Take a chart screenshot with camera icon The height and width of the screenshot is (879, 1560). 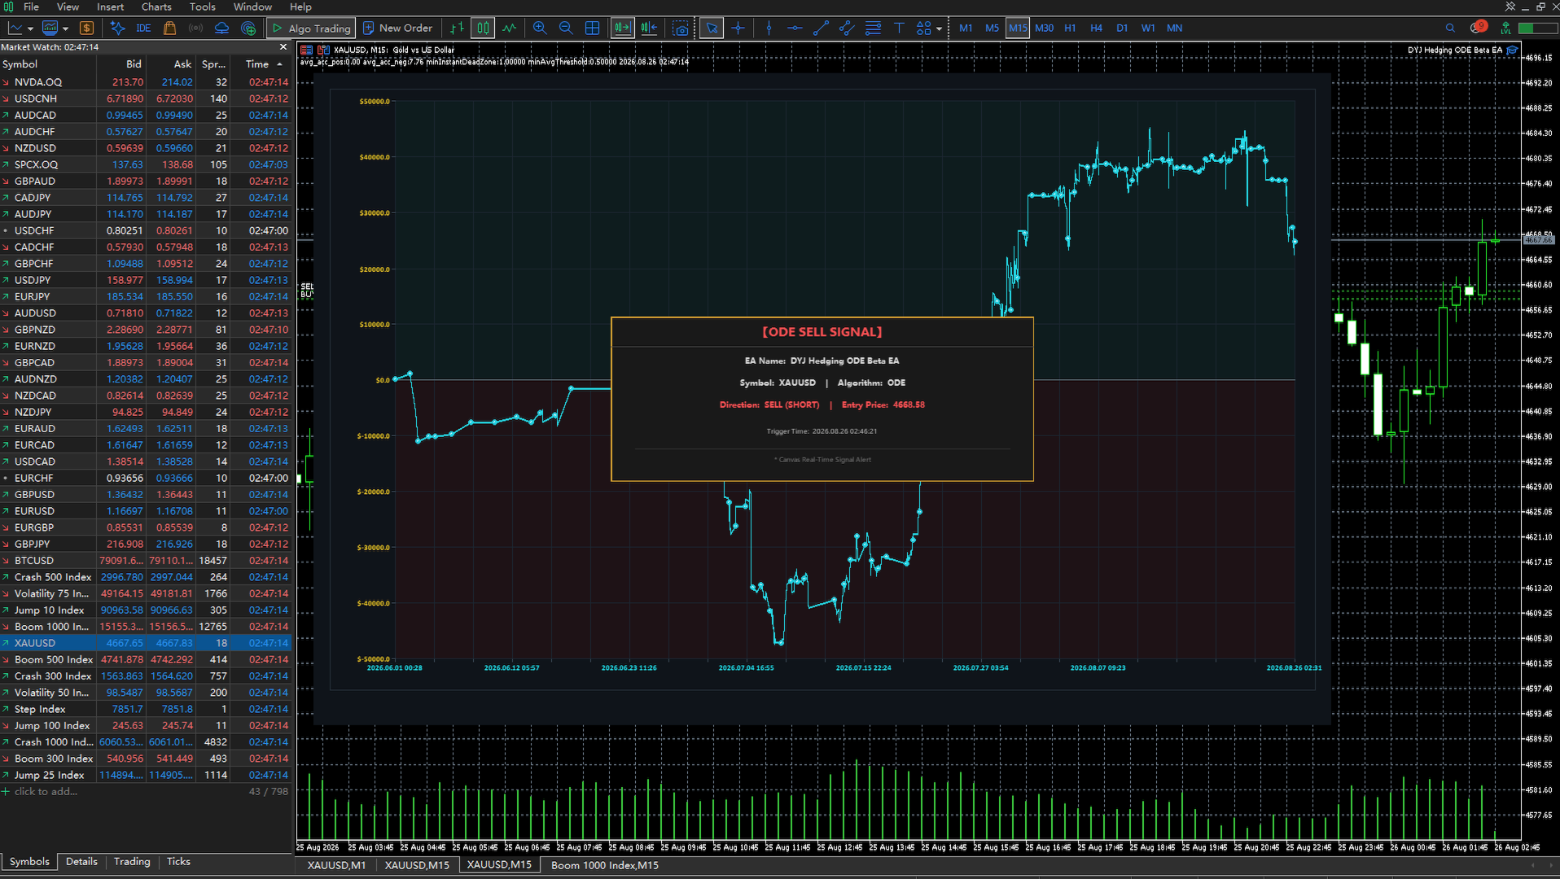coord(681,28)
